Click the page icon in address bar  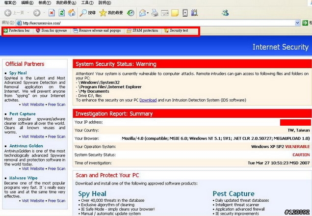click(19, 23)
